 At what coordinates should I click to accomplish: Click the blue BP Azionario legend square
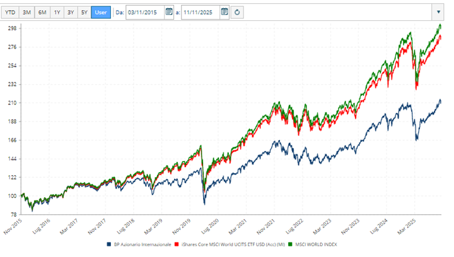(x=109, y=244)
